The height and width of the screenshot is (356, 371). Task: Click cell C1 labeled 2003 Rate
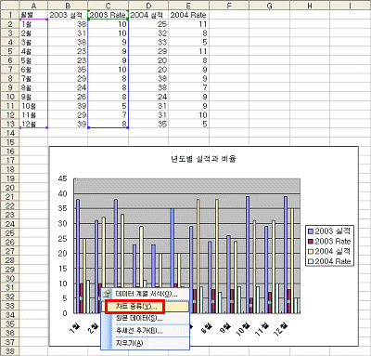click(x=109, y=15)
